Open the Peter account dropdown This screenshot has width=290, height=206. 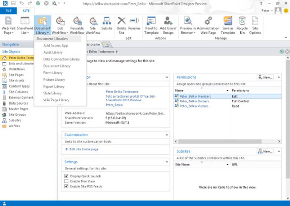point(267,10)
